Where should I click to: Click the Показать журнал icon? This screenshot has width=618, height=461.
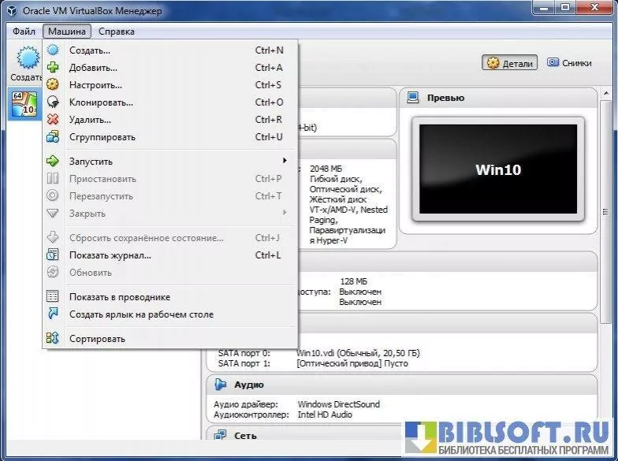pyautogui.click(x=53, y=255)
